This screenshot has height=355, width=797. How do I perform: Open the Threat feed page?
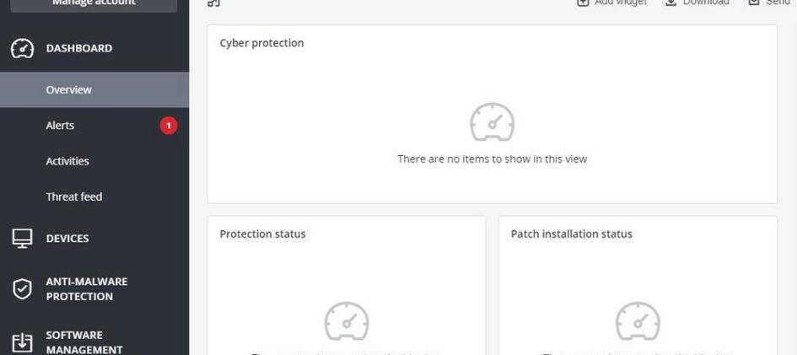[x=74, y=196]
